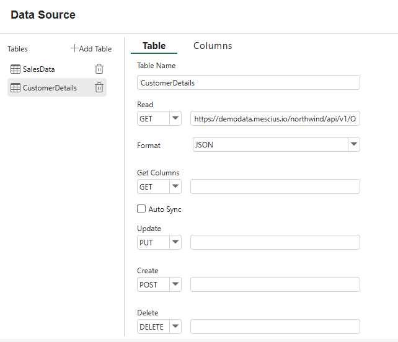Switch to the Columns tab

[x=213, y=46]
